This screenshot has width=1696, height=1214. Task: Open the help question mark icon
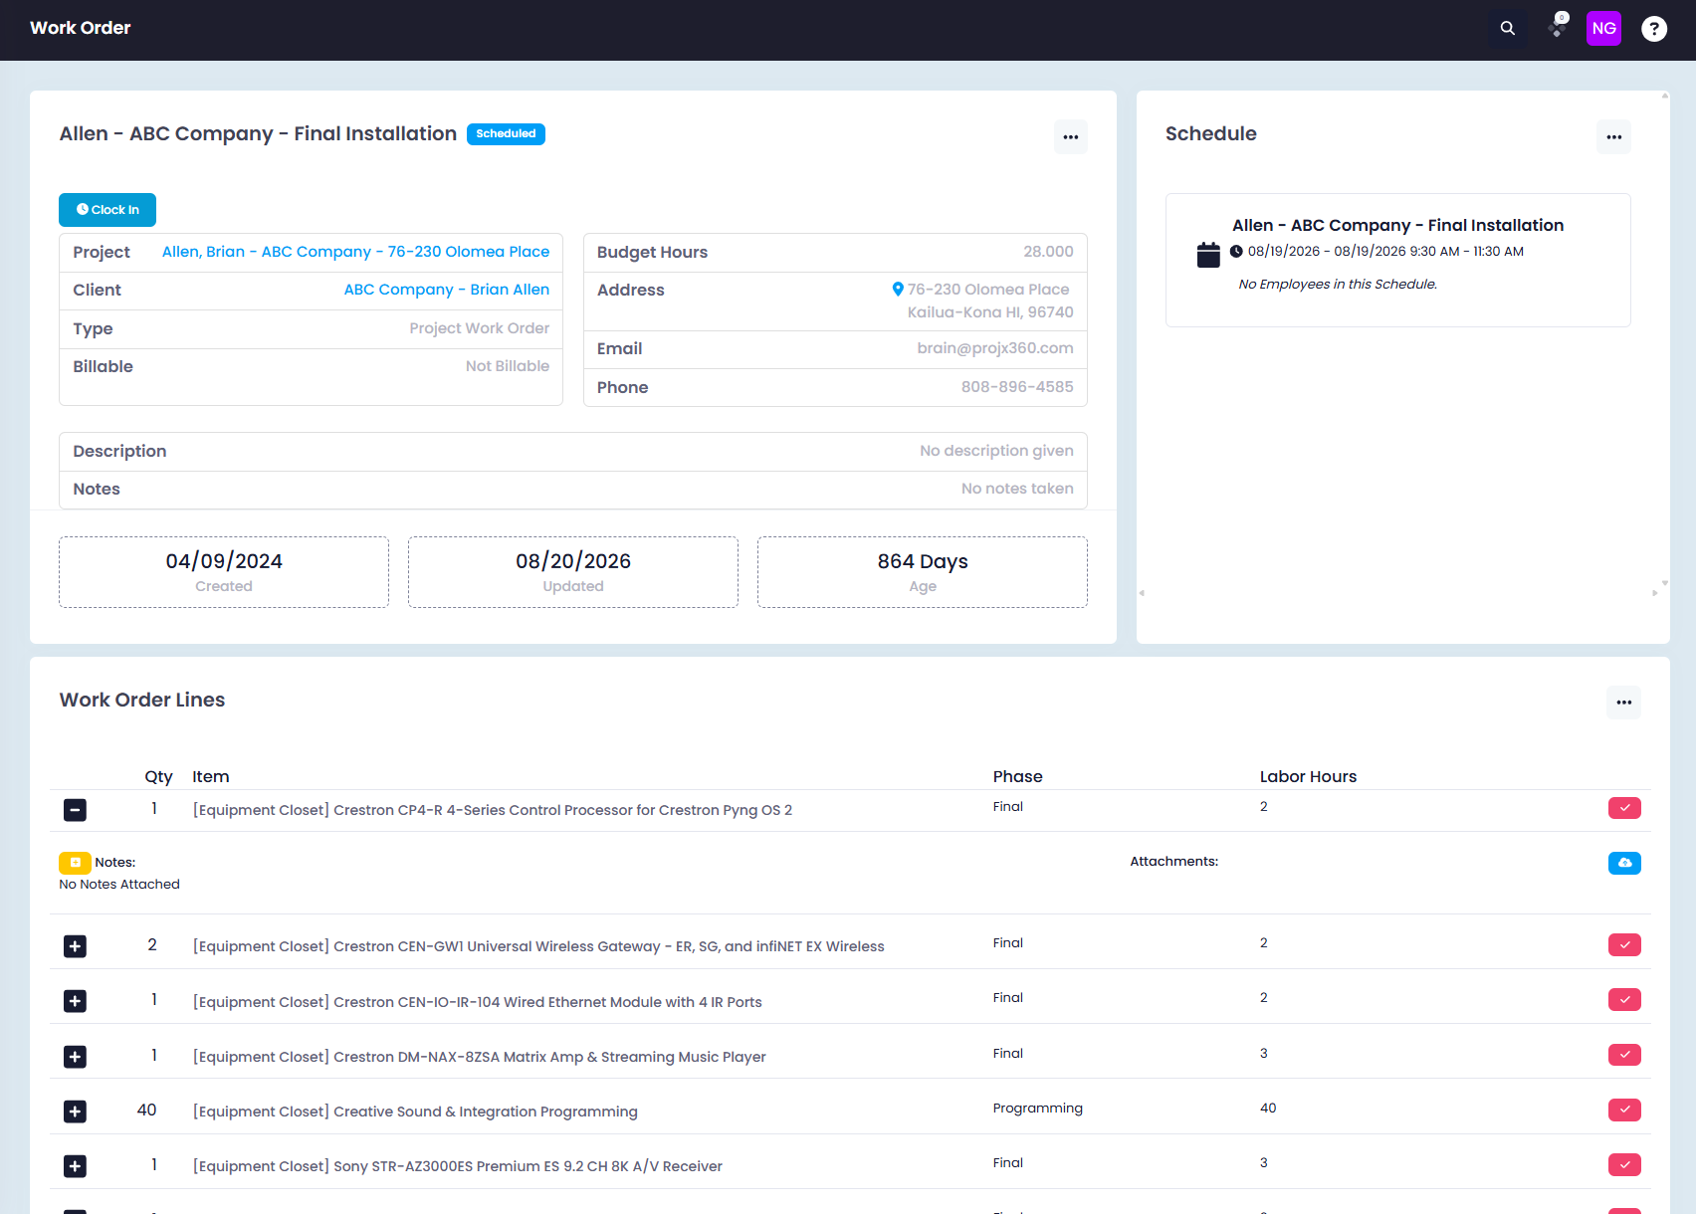coord(1654,29)
